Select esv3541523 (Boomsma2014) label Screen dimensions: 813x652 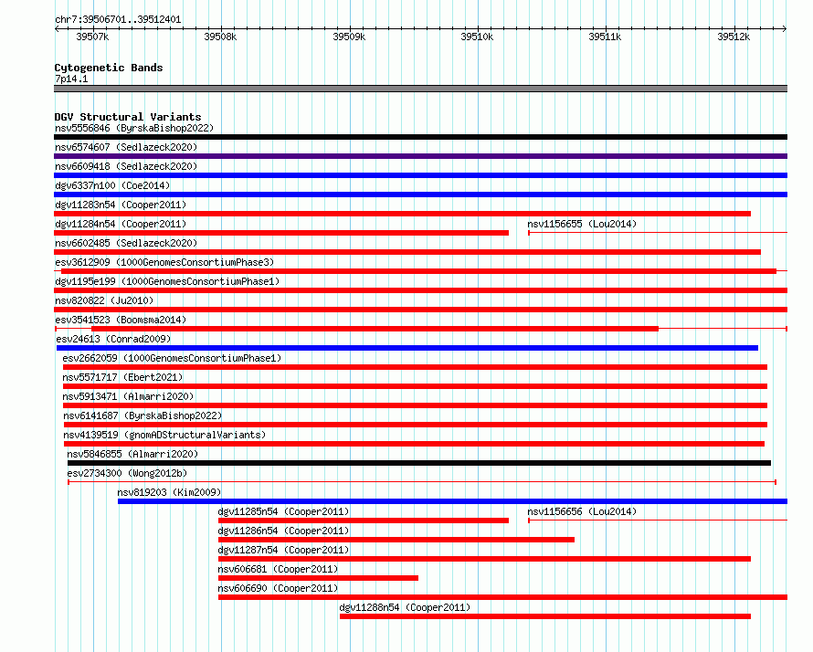click(121, 320)
